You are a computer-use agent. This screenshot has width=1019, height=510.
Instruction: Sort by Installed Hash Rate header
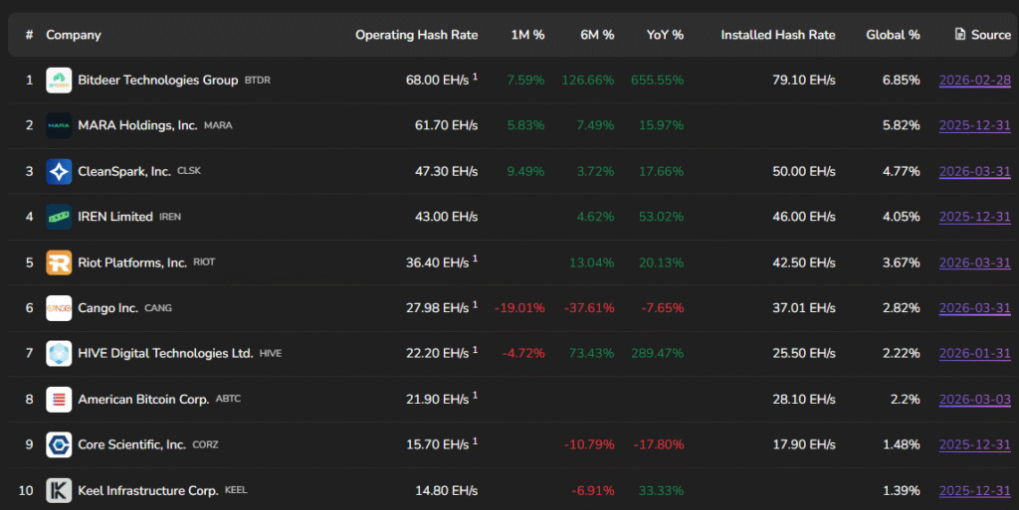(777, 35)
